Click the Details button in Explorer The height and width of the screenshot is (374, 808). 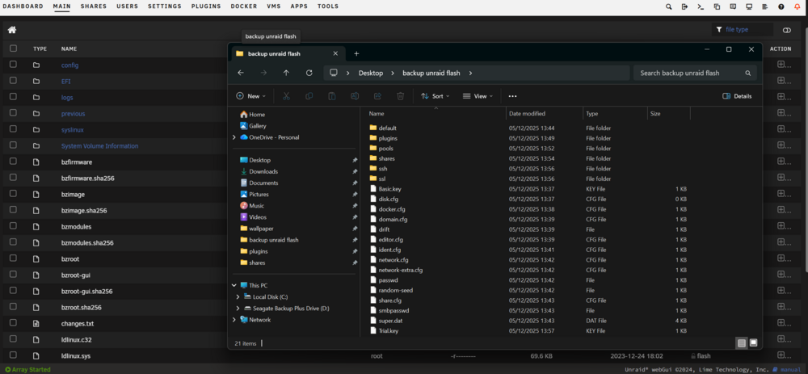[x=738, y=96]
